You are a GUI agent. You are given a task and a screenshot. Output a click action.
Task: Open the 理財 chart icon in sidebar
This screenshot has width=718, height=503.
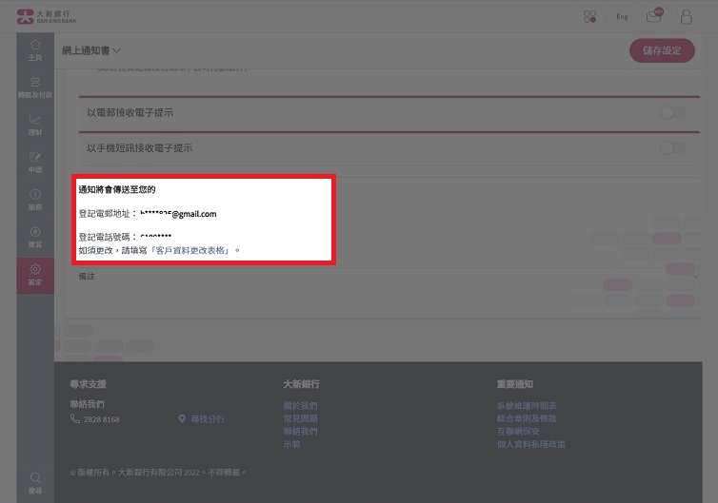pos(35,124)
